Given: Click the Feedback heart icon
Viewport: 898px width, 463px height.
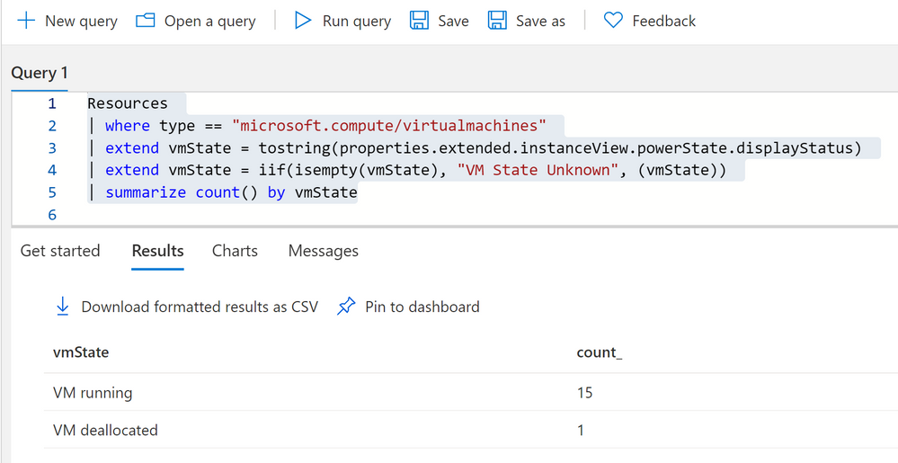Looking at the screenshot, I should [613, 22].
